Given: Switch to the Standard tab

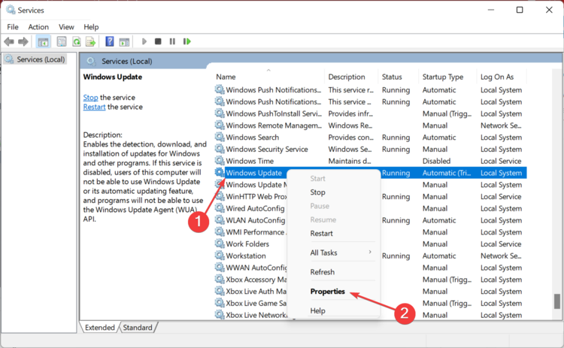Looking at the screenshot, I should 138,328.
